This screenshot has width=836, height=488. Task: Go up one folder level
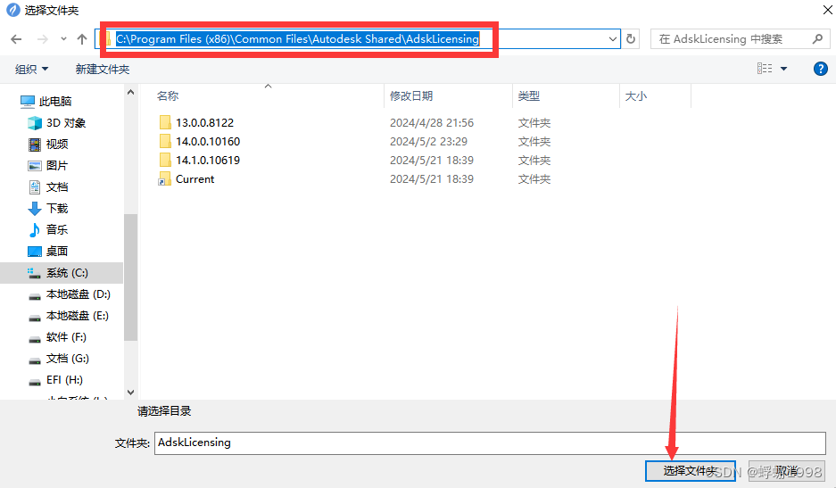[x=81, y=39]
